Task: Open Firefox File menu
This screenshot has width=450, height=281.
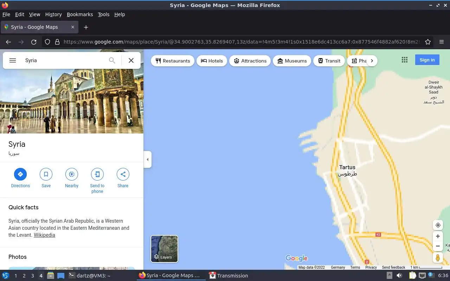Action: pos(6,14)
